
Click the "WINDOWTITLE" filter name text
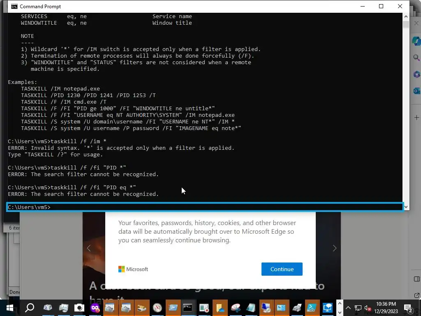point(39,23)
